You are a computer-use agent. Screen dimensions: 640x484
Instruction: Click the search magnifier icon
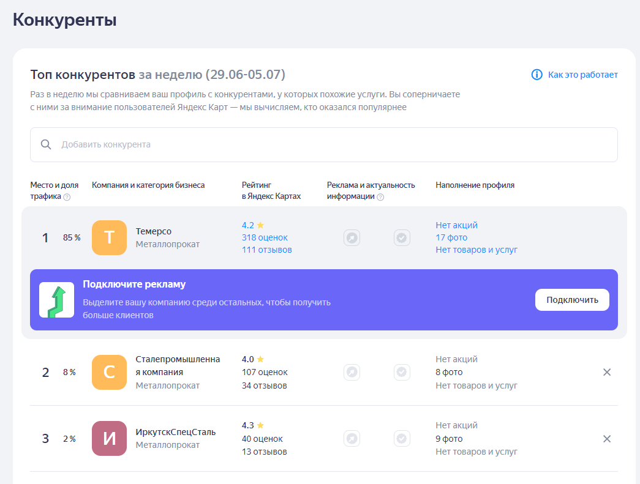click(46, 144)
